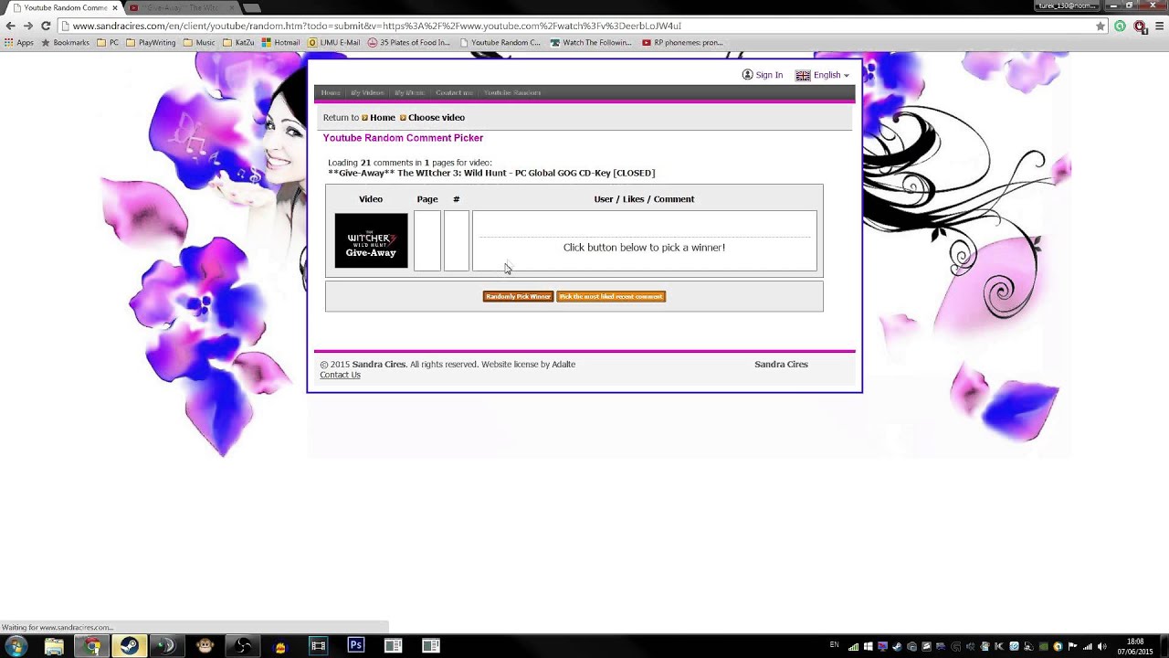Bookmark this page with the star icon
Screen dimensions: 1169x658
[x=1101, y=26]
